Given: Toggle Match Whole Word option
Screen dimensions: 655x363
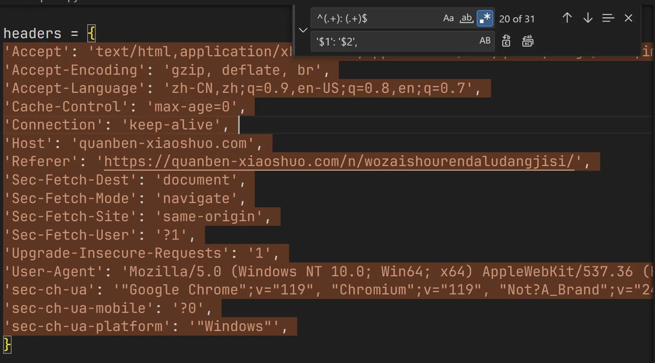Looking at the screenshot, I should click(x=467, y=18).
